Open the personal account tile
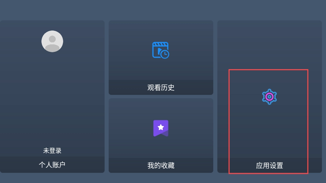The height and width of the screenshot is (183, 326). click(x=52, y=97)
